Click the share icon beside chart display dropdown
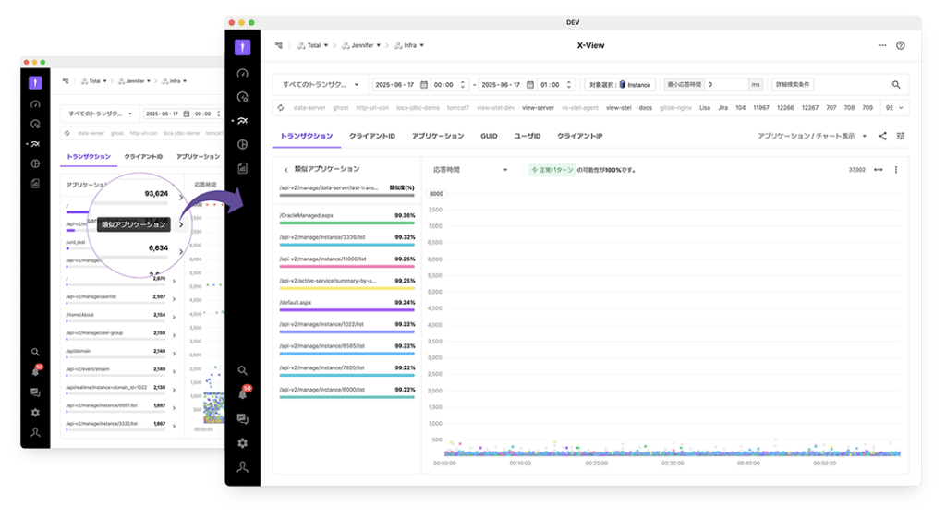946x518 pixels. click(882, 136)
